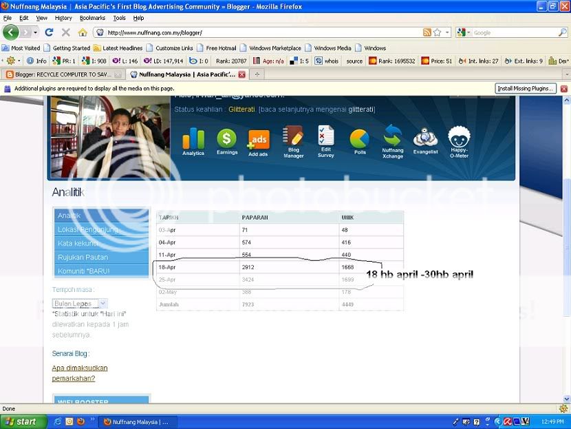Bookmark this page with the star icon
The image size is (571, 429).
(437, 32)
